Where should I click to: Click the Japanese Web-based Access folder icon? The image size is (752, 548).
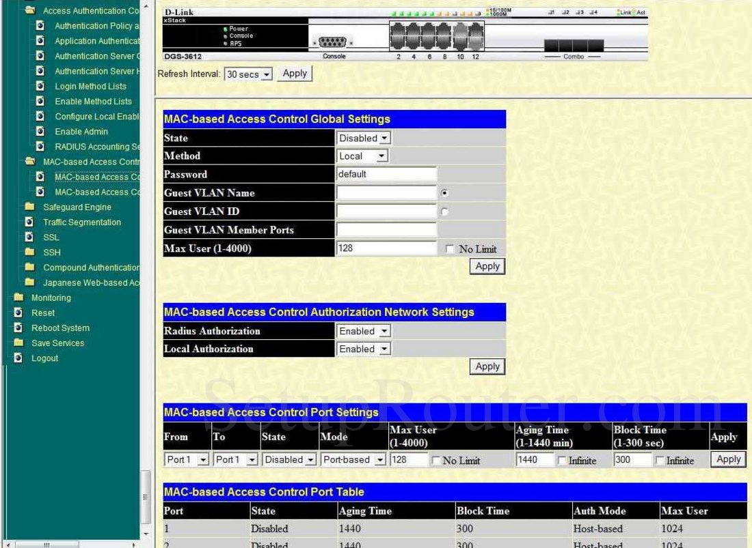[29, 283]
